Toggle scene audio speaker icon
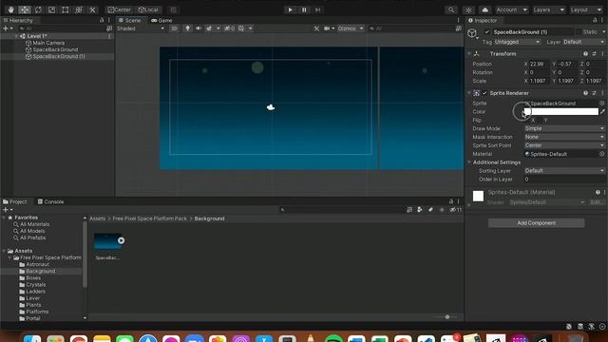The height and width of the screenshot is (342, 608). coord(199,28)
